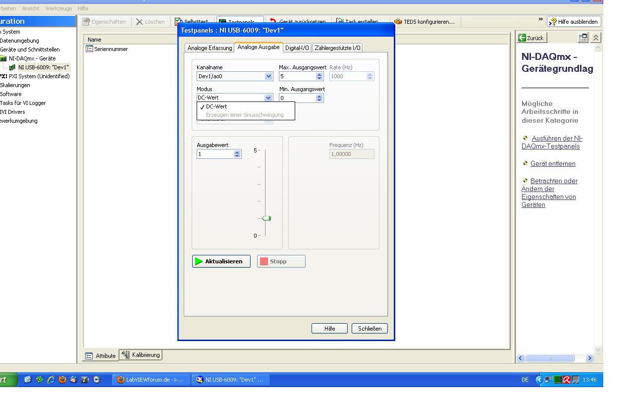The height and width of the screenshot is (396, 634).
Task: Click the NI USB-6009 device icon in tree
Action: coord(12,67)
